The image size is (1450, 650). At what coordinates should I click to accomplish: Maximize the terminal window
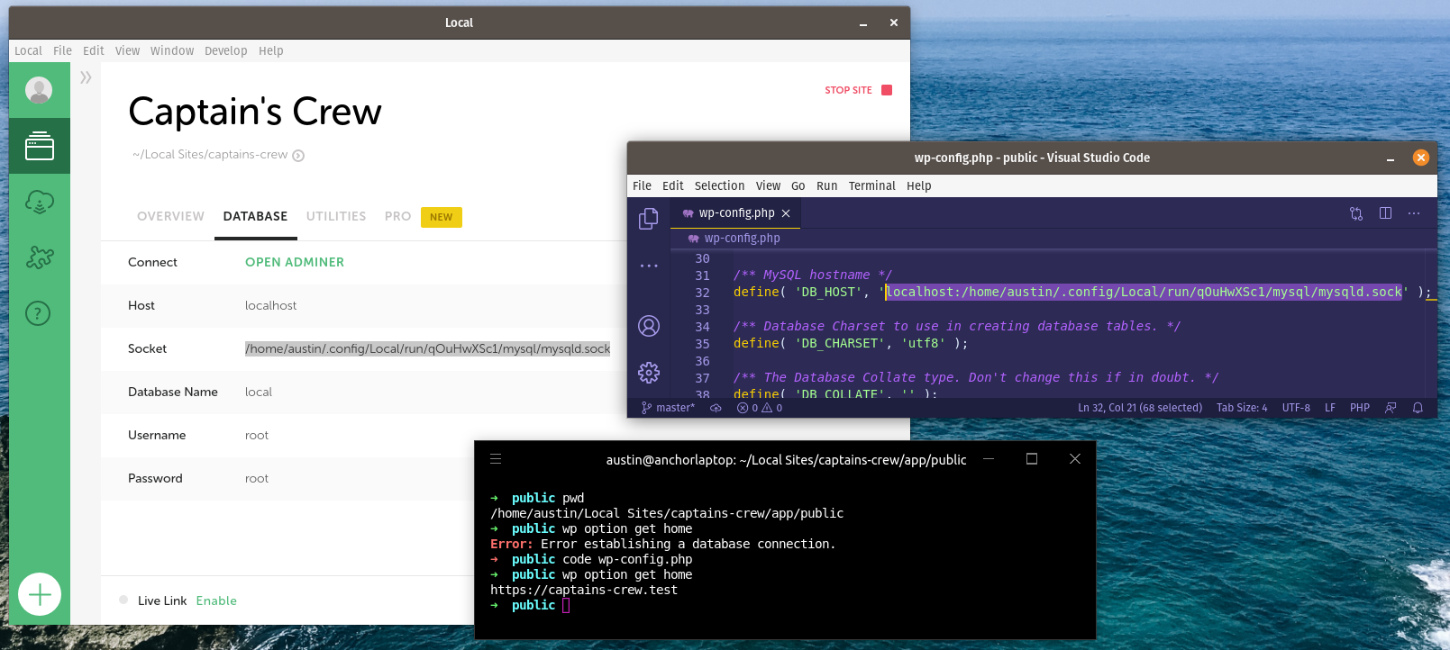tap(1032, 459)
